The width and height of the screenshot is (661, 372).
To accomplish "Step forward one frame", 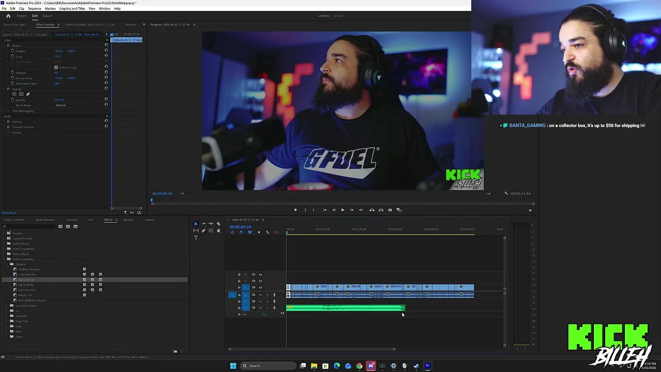I will tap(352, 210).
